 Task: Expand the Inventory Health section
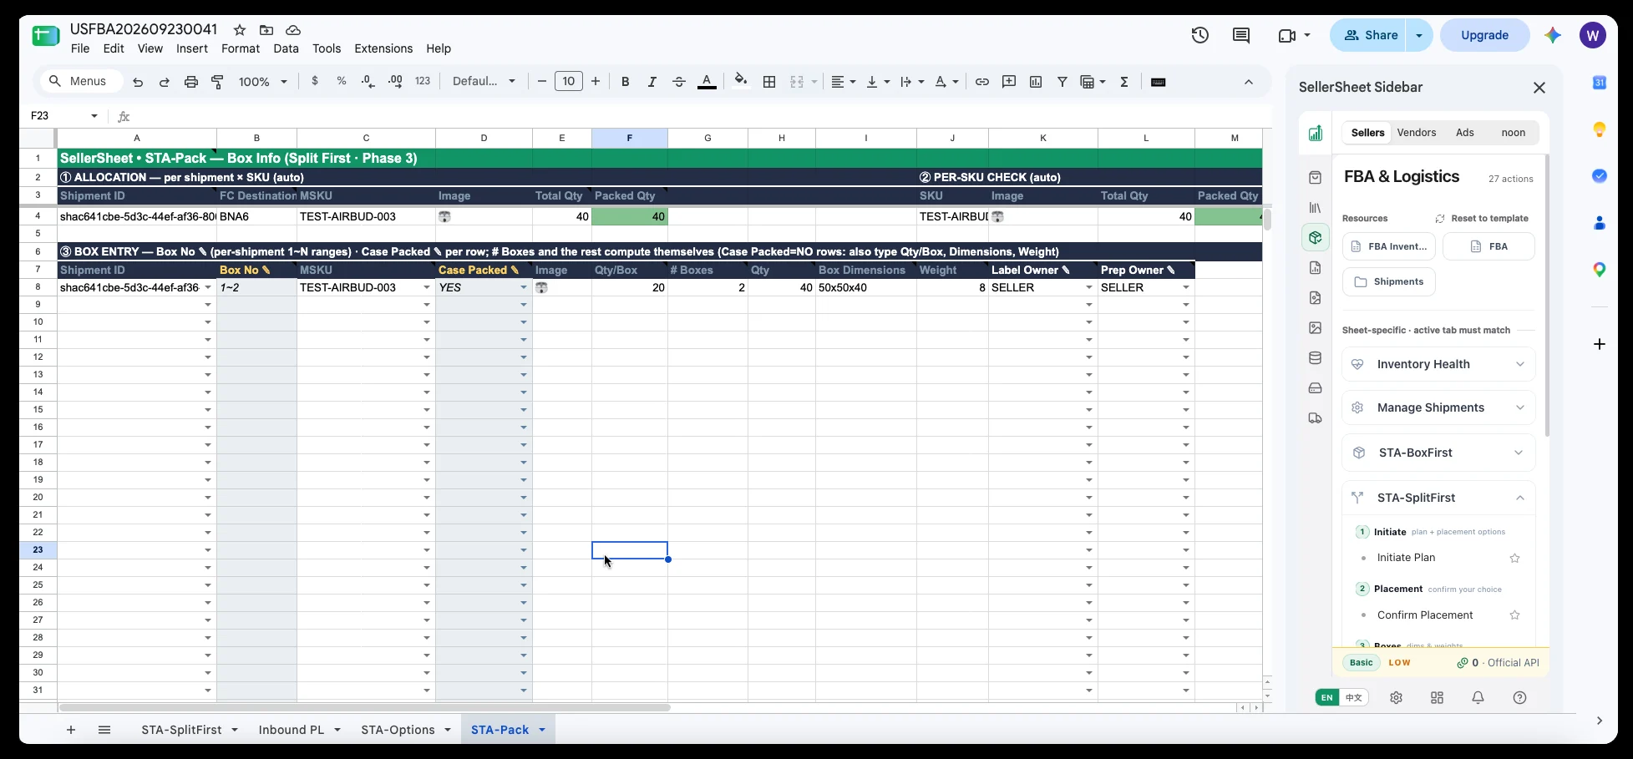pos(1438,364)
